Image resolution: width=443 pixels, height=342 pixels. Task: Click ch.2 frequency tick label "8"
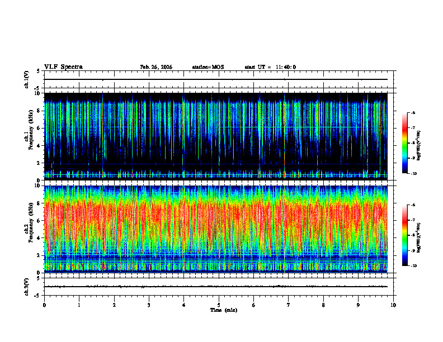pyautogui.click(x=39, y=203)
